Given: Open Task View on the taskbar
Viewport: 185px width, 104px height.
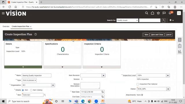Looking at the screenshot, I should 63,101.
